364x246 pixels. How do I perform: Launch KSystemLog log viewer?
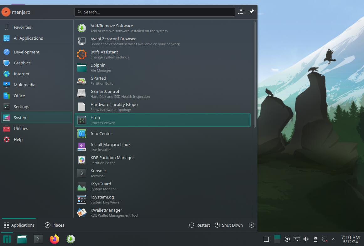click(163, 199)
